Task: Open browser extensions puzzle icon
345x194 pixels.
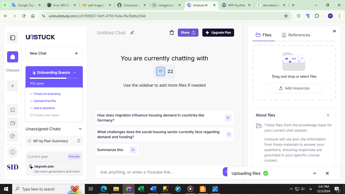Action: (317, 16)
